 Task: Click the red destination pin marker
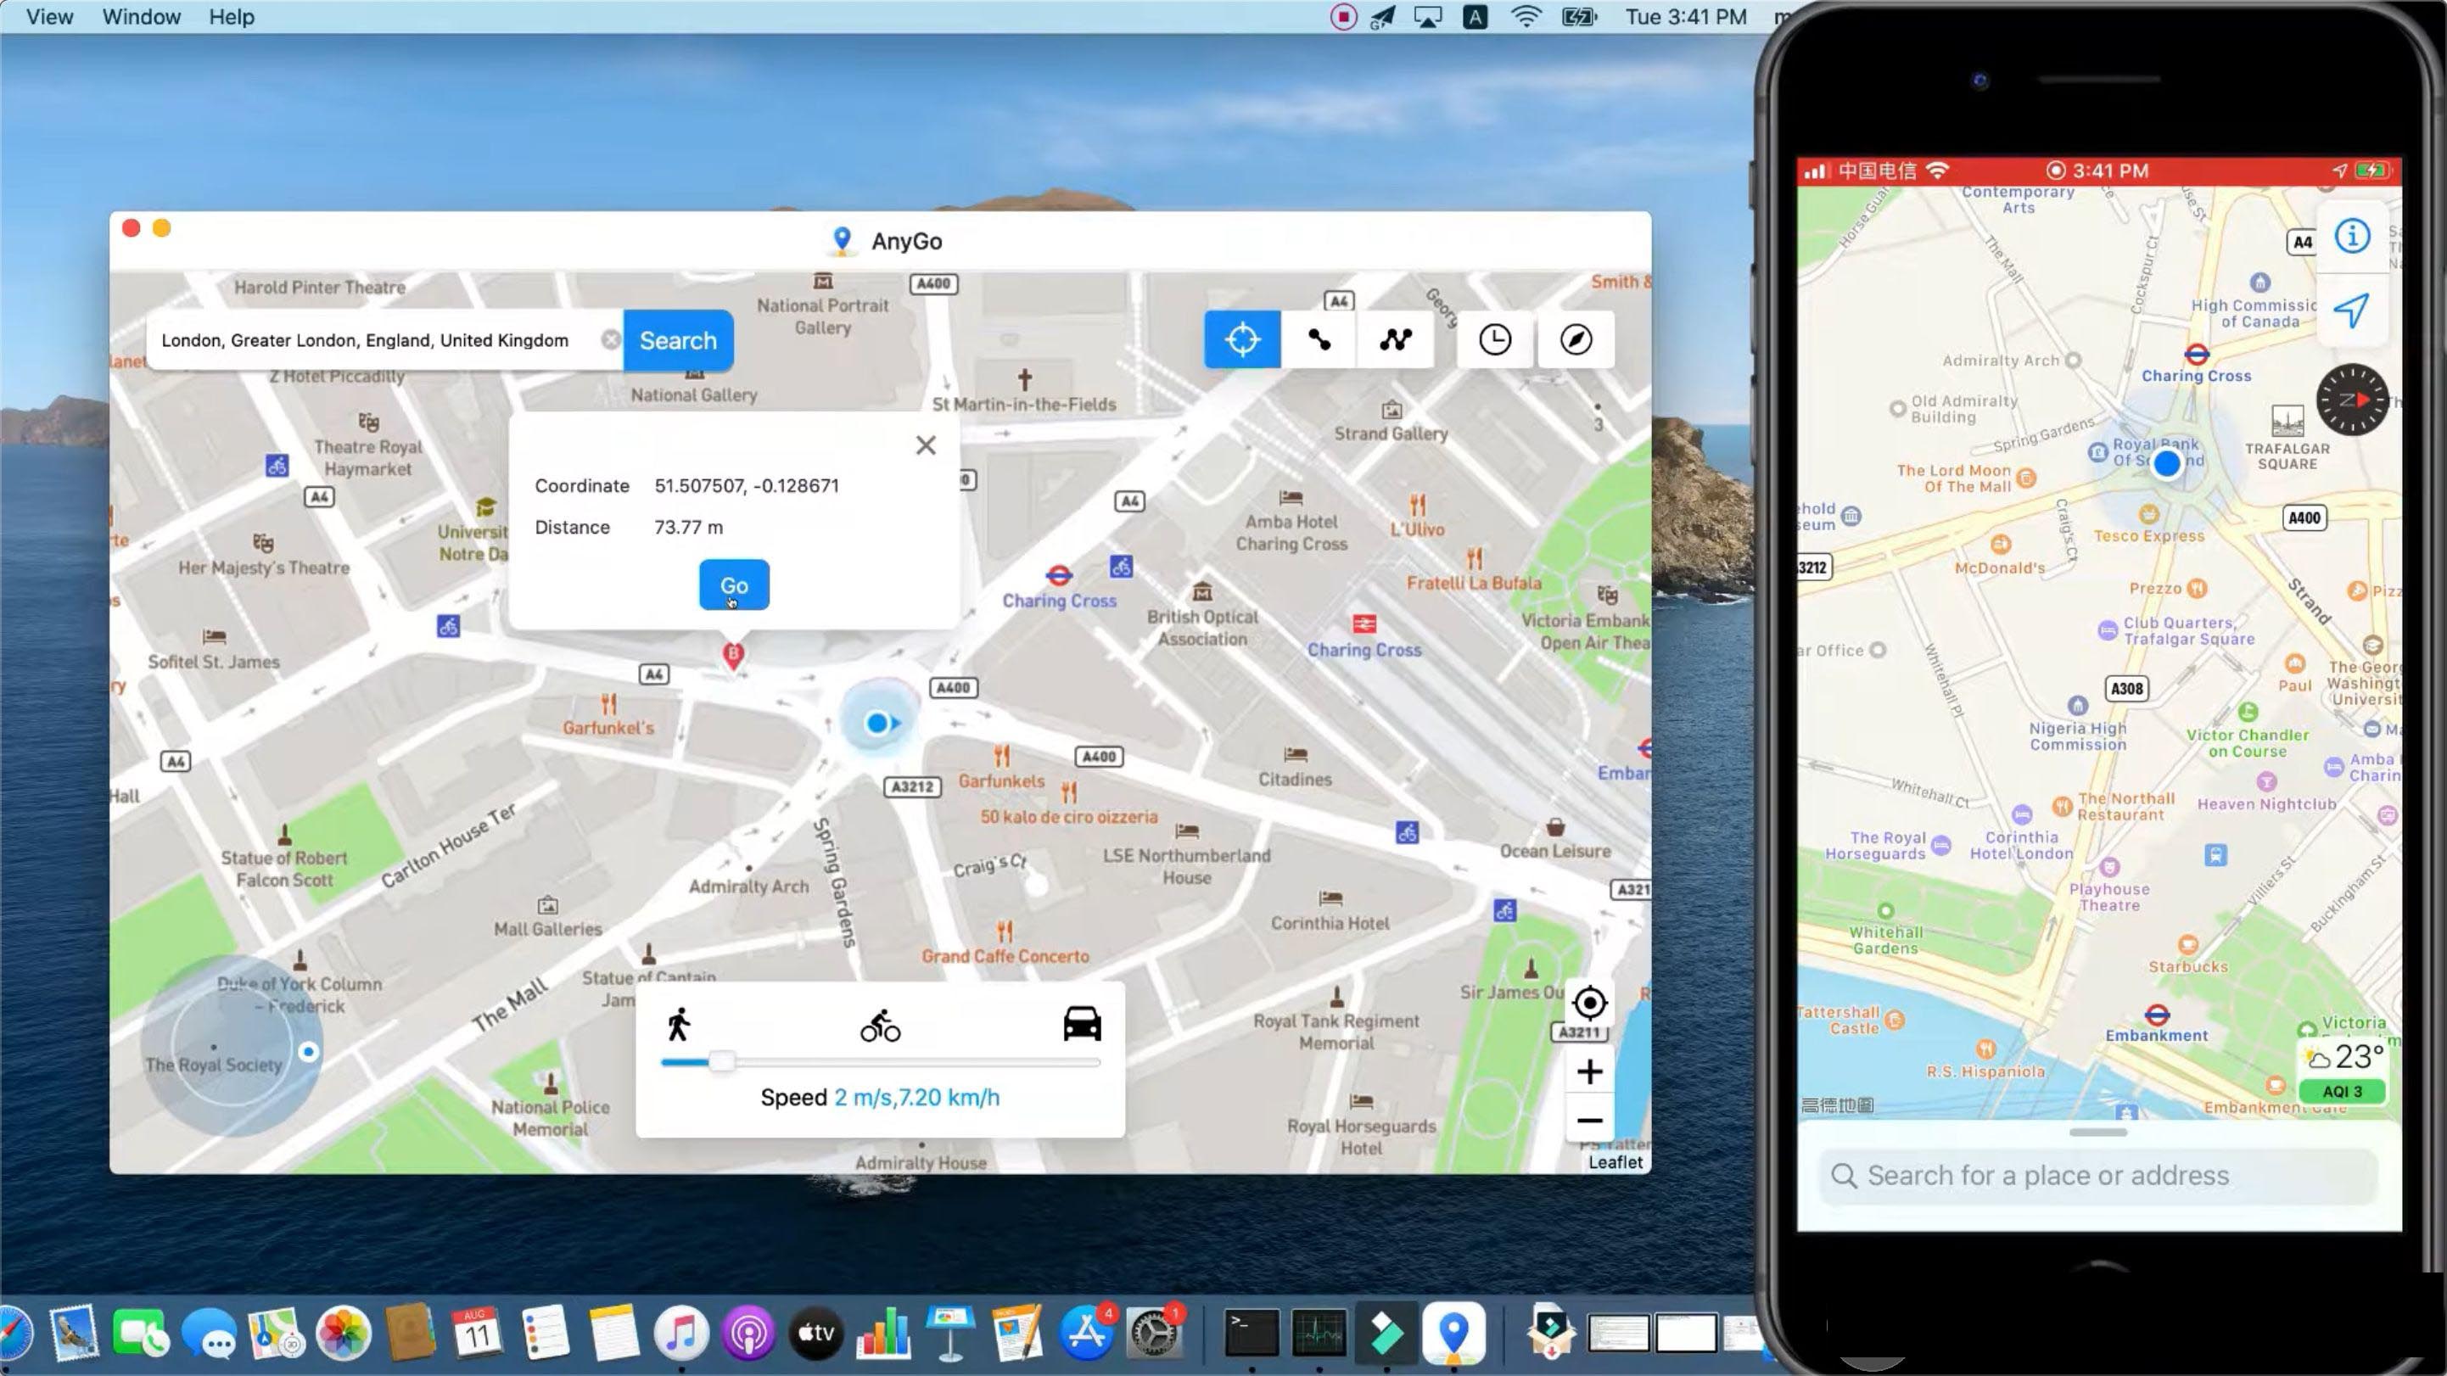[x=732, y=655]
